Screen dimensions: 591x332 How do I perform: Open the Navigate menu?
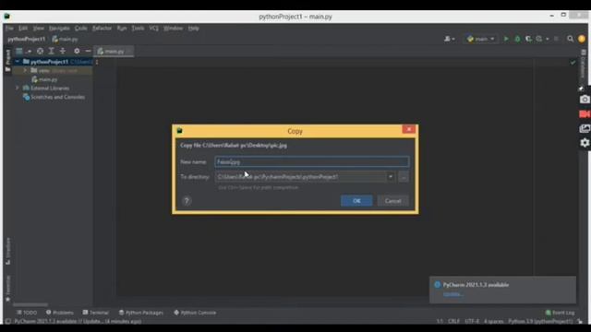(x=59, y=29)
